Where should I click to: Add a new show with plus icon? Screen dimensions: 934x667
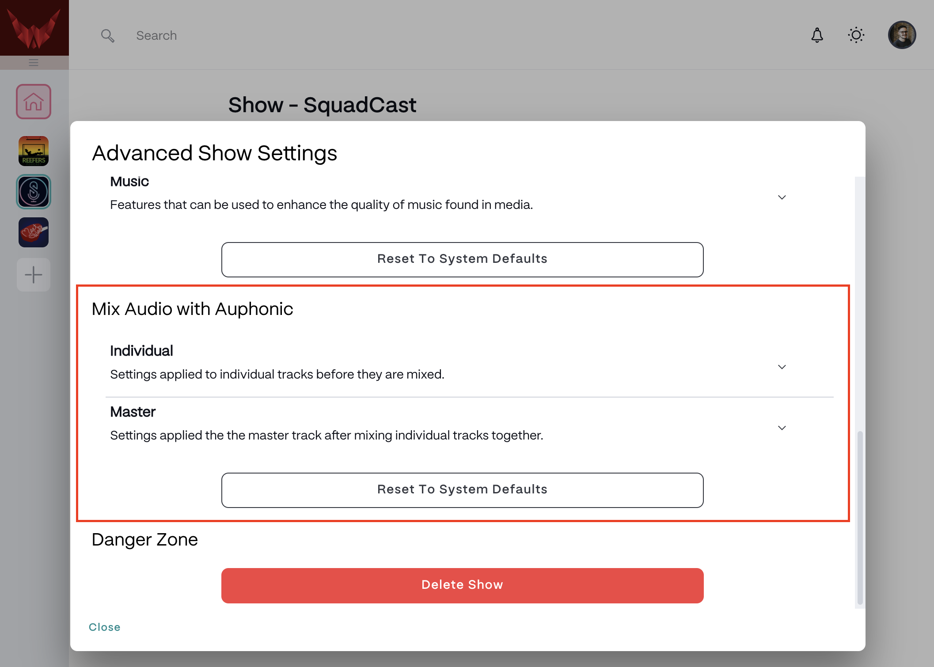pos(34,275)
